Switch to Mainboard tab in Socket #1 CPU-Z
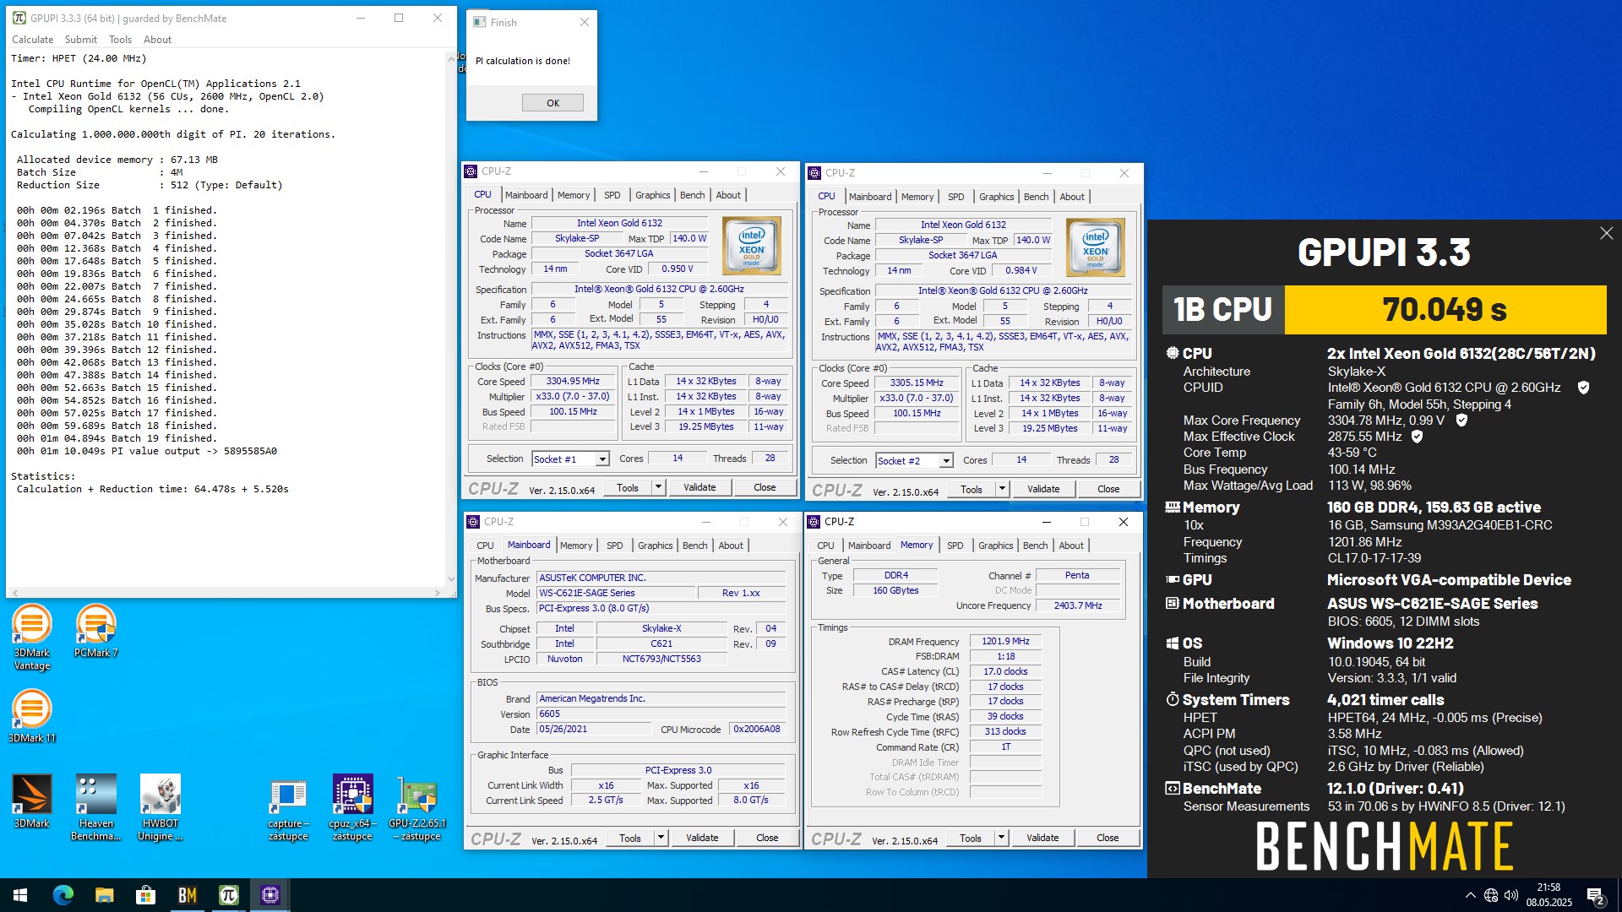The height and width of the screenshot is (912, 1622). tap(526, 195)
